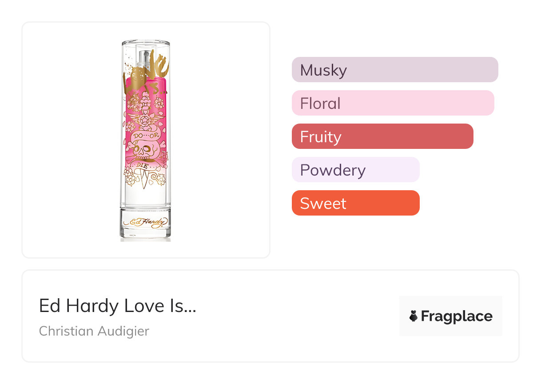
Task: Click the silver spray nozzle inside bottle cap
Action: point(145,57)
